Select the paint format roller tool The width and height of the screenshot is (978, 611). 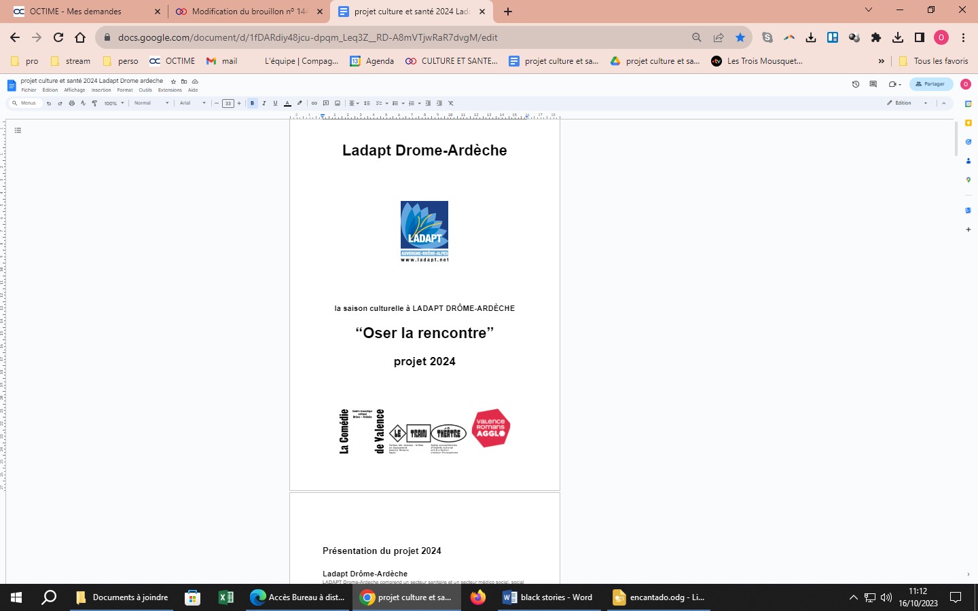point(94,103)
